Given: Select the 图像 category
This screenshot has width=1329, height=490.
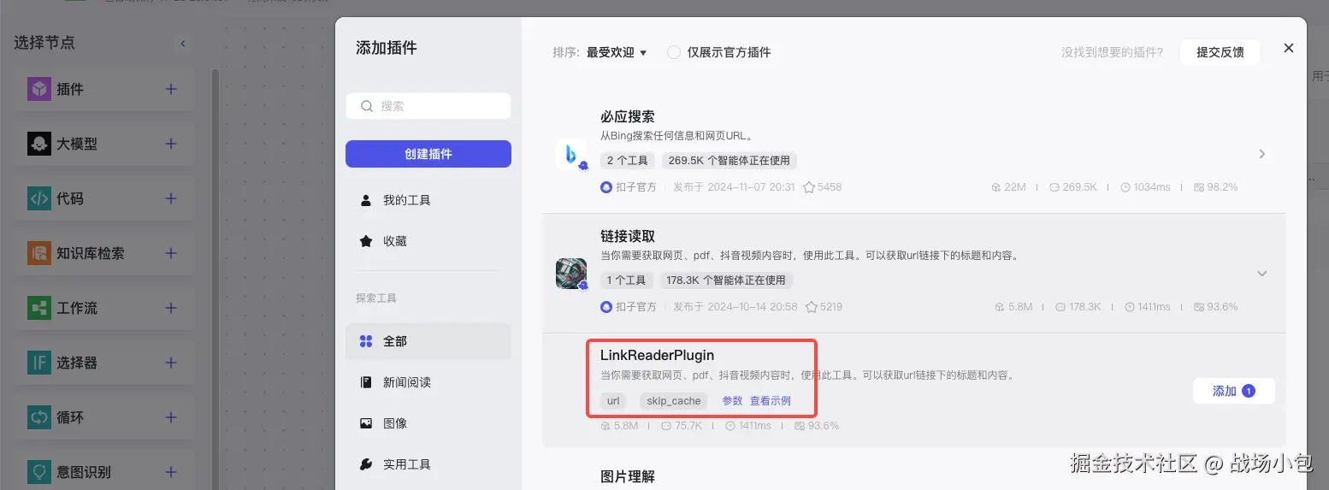Looking at the screenshot, I should pos(428,423).
